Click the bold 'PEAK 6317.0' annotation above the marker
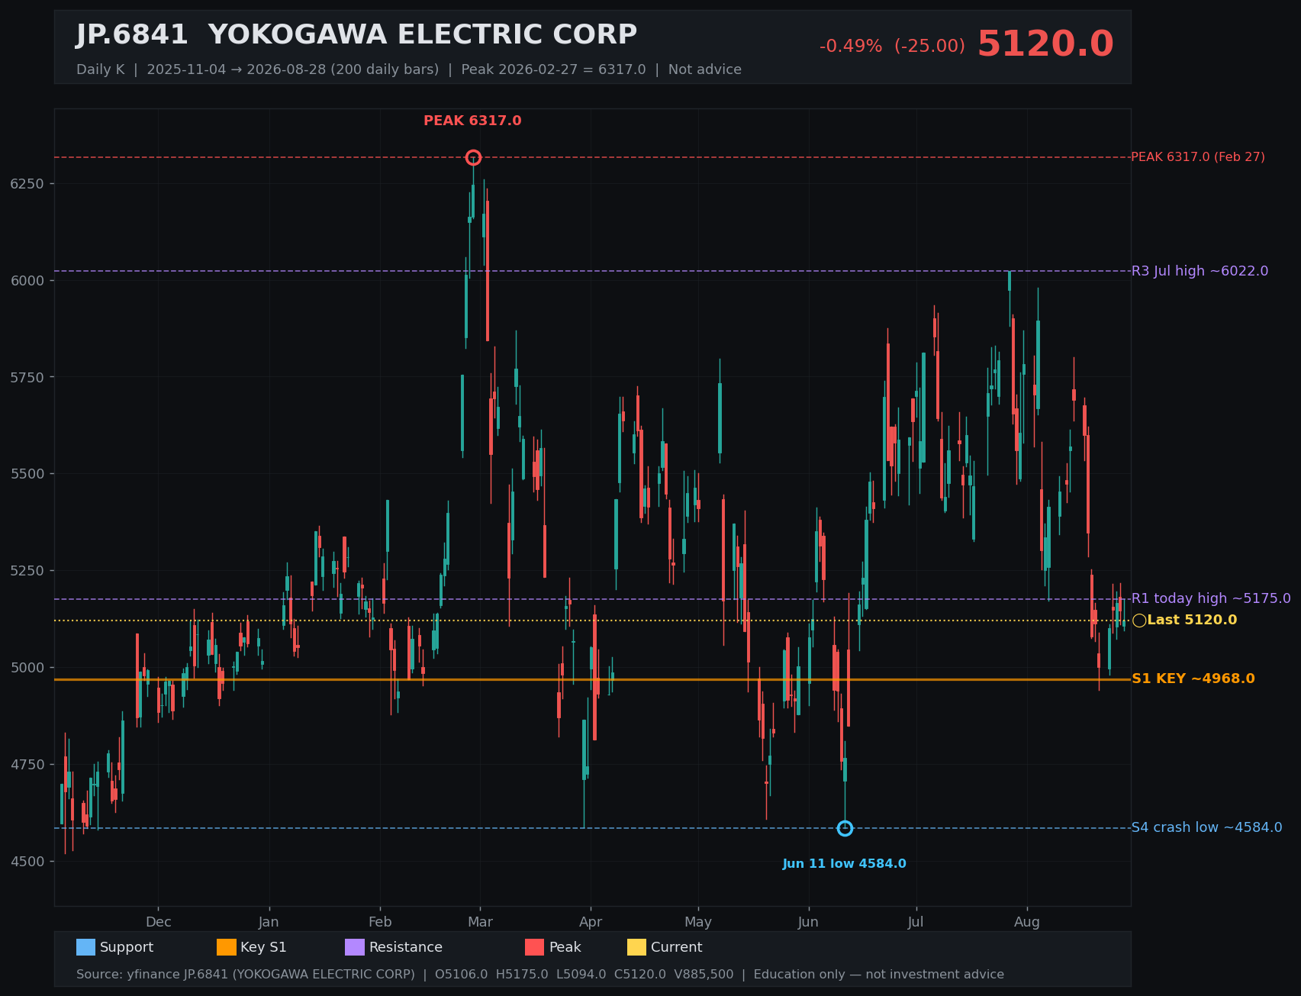1301x996 pixels. pyautogui.click(x=472, y=121)
